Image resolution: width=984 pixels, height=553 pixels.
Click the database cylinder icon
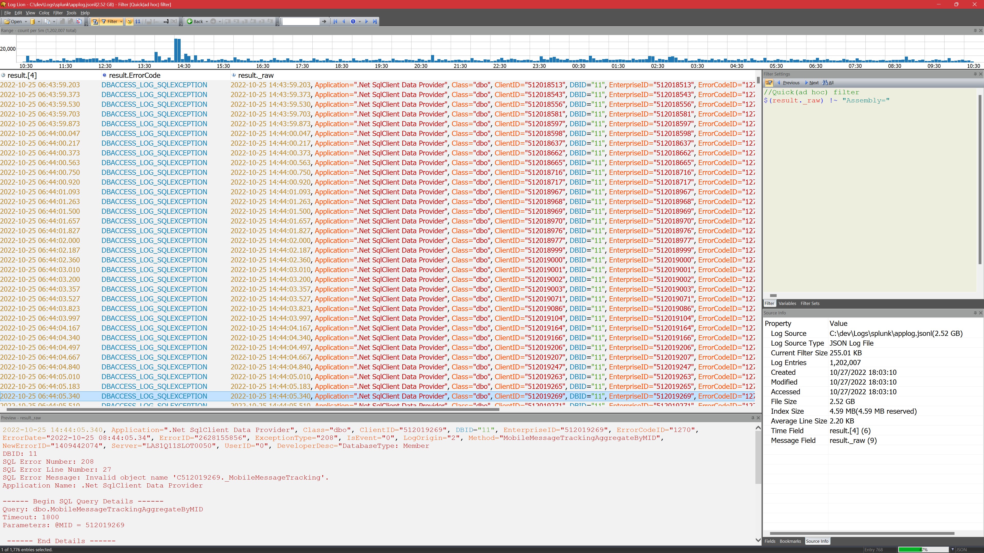click(33, 21)
